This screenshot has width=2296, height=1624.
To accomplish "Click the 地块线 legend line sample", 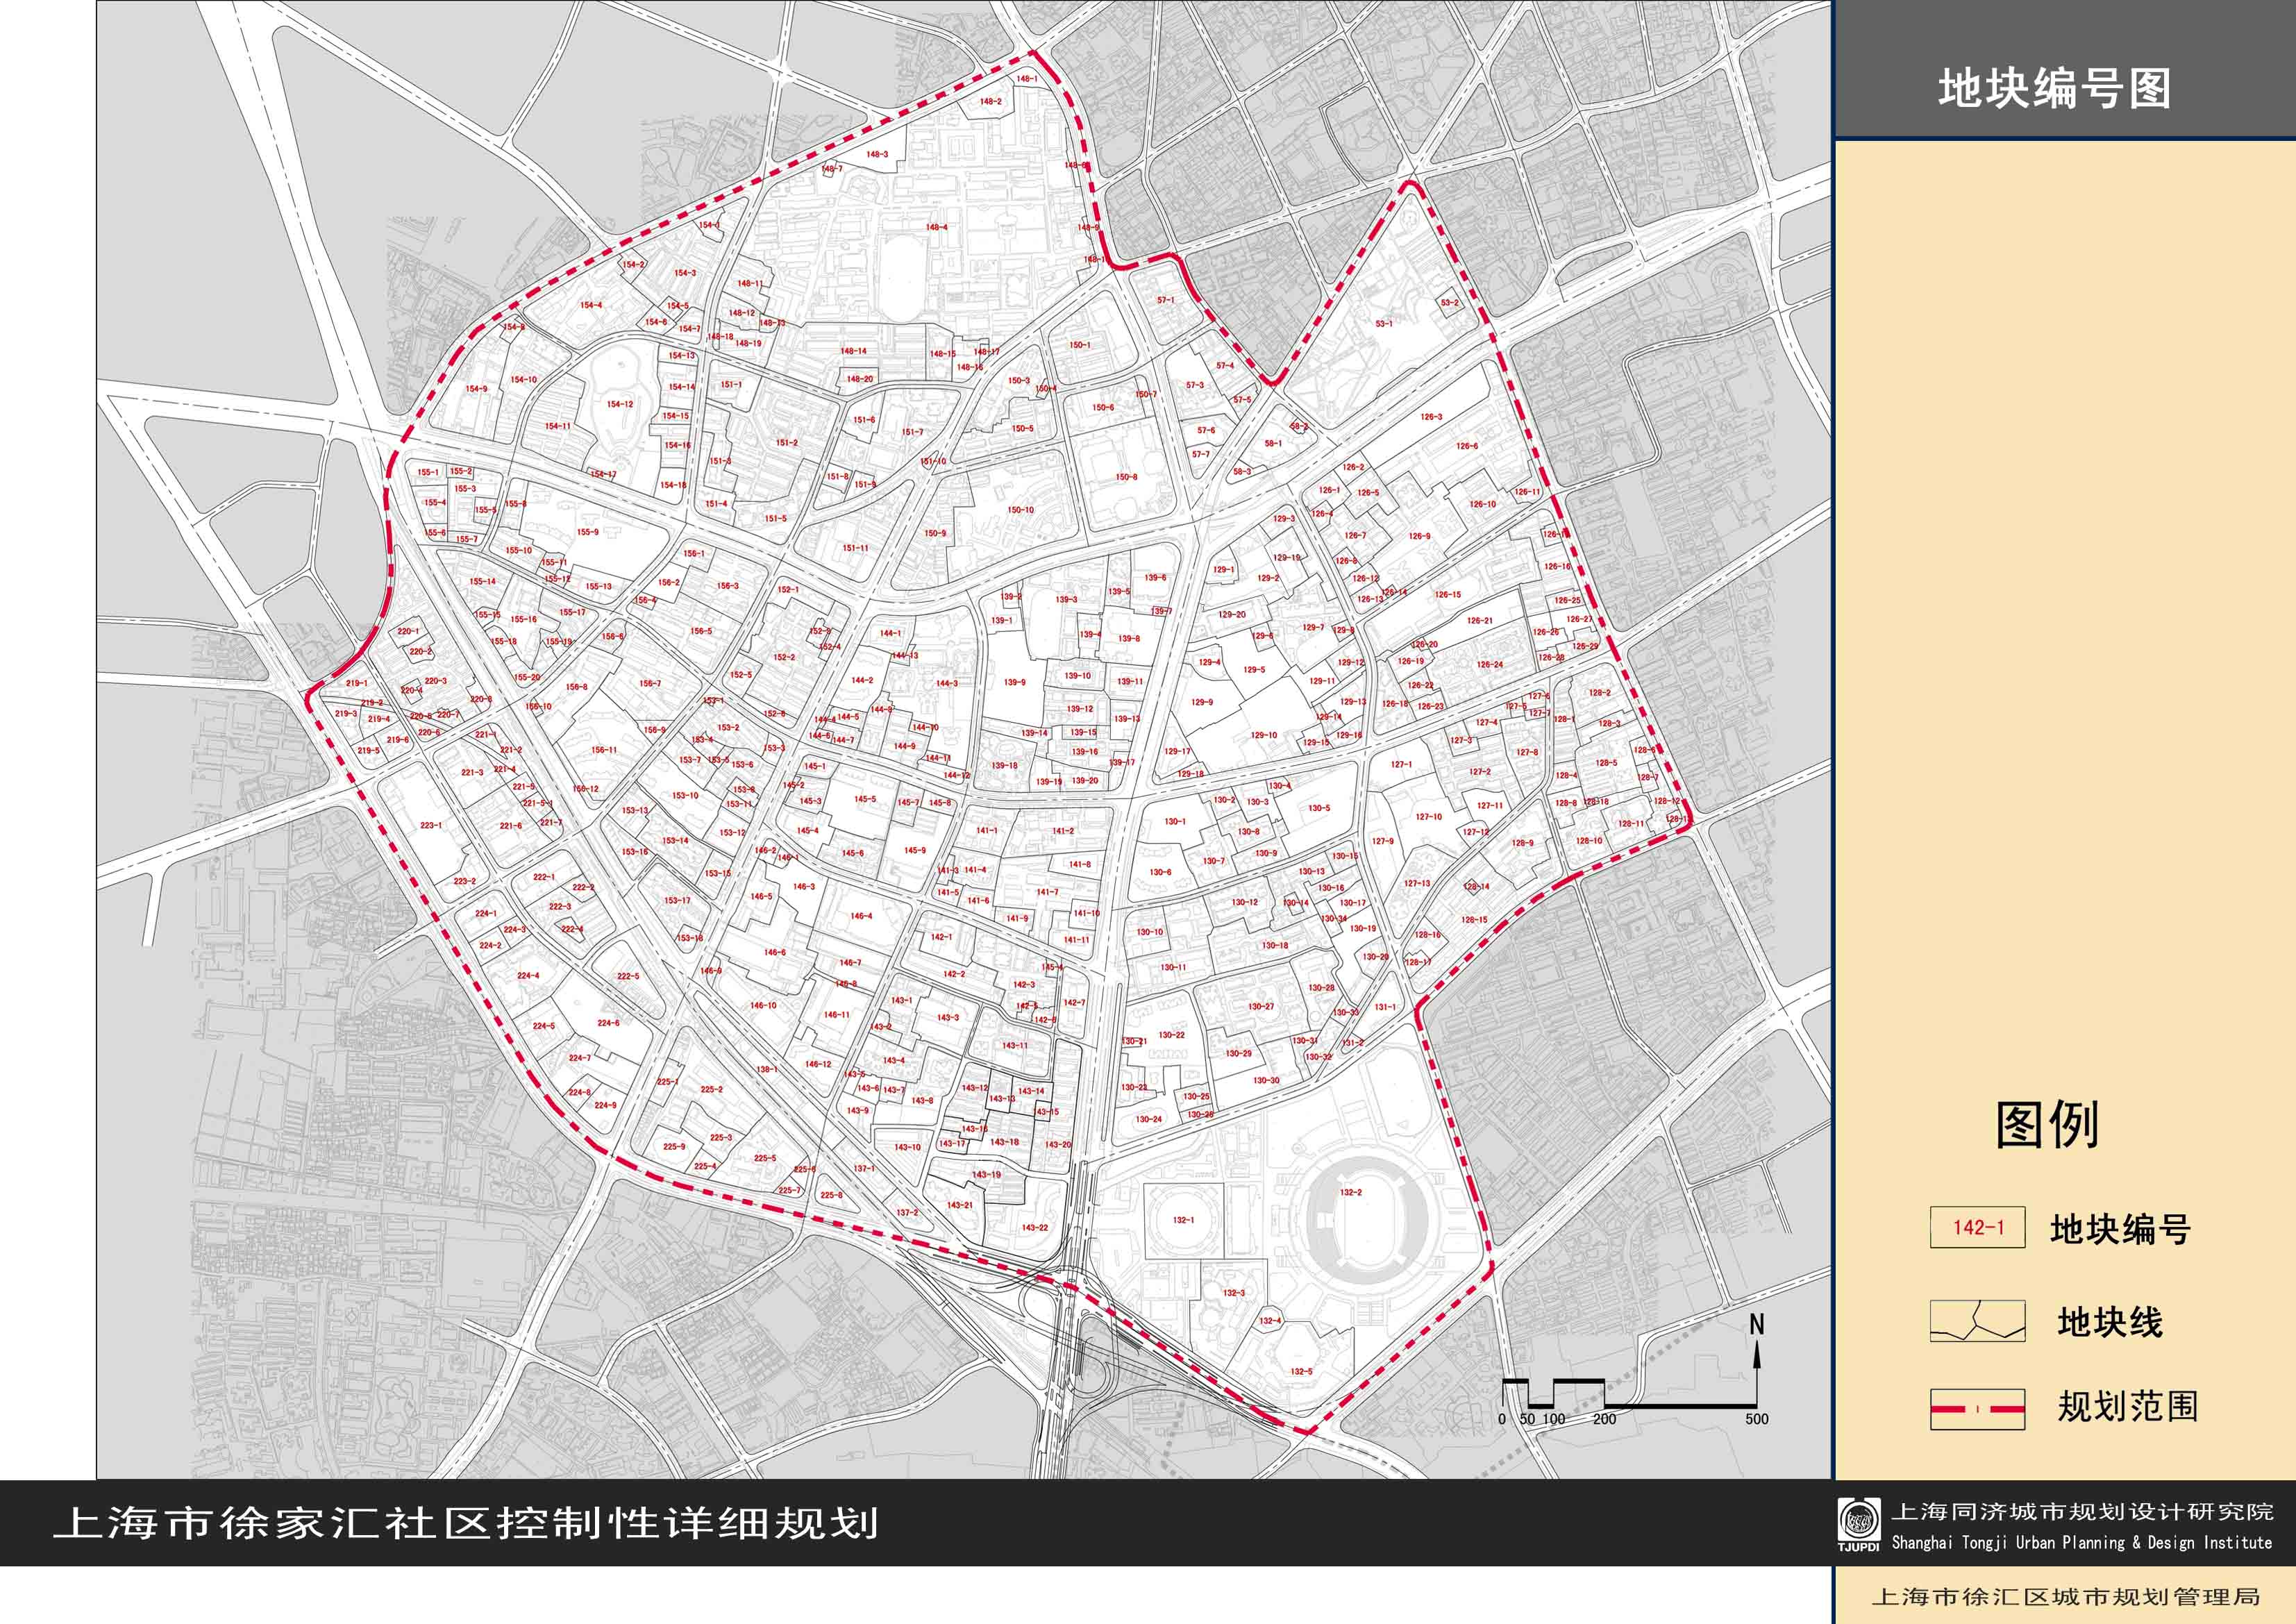I will [1977, 1321].
